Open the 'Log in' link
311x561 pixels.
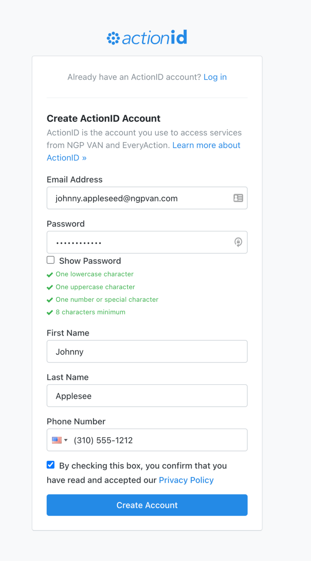coord(215,77)
